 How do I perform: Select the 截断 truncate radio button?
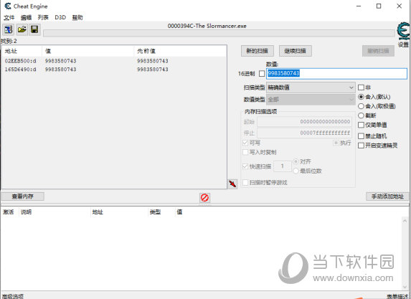(361, 115)
